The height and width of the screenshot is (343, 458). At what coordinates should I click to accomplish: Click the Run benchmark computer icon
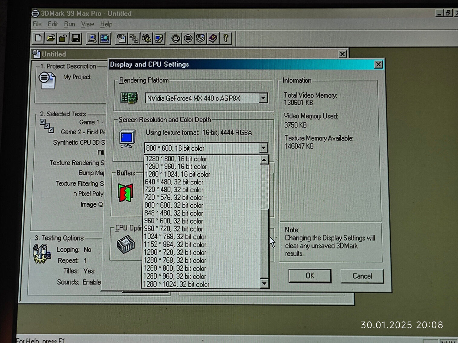pyautogui.click(x=92, y=38)
